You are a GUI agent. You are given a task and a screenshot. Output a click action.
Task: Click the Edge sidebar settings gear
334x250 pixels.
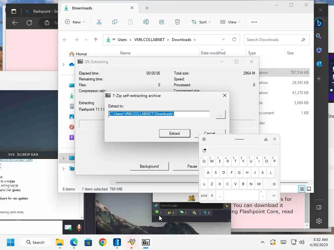(x=319, y=221)
